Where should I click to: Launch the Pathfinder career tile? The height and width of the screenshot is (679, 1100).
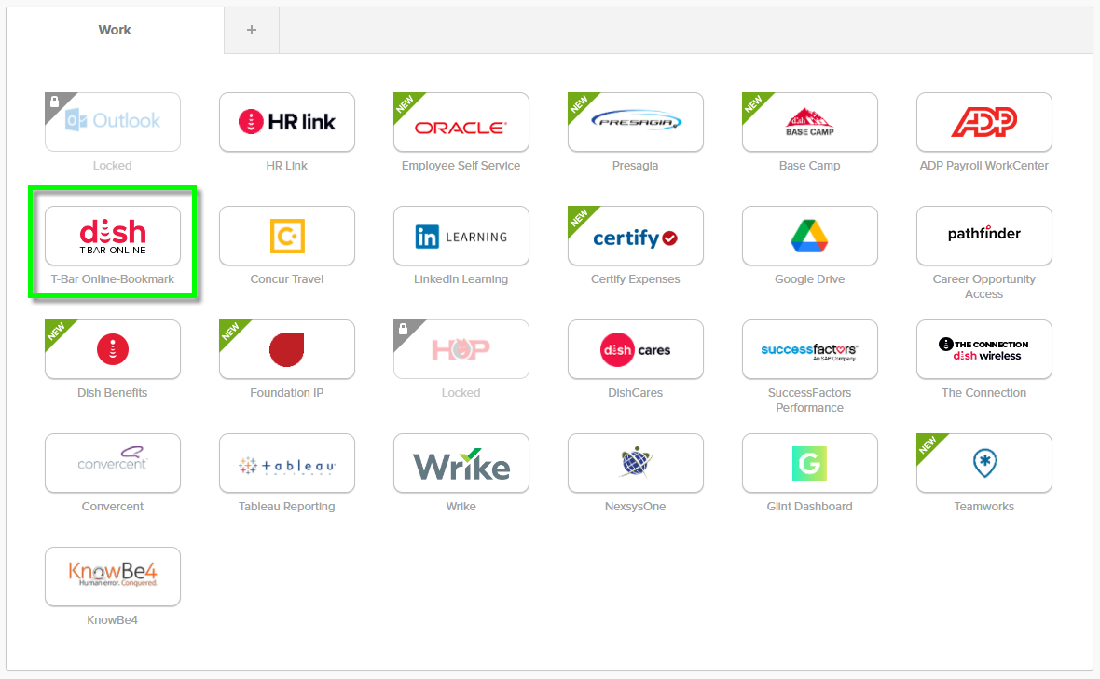tap(984, 236)
